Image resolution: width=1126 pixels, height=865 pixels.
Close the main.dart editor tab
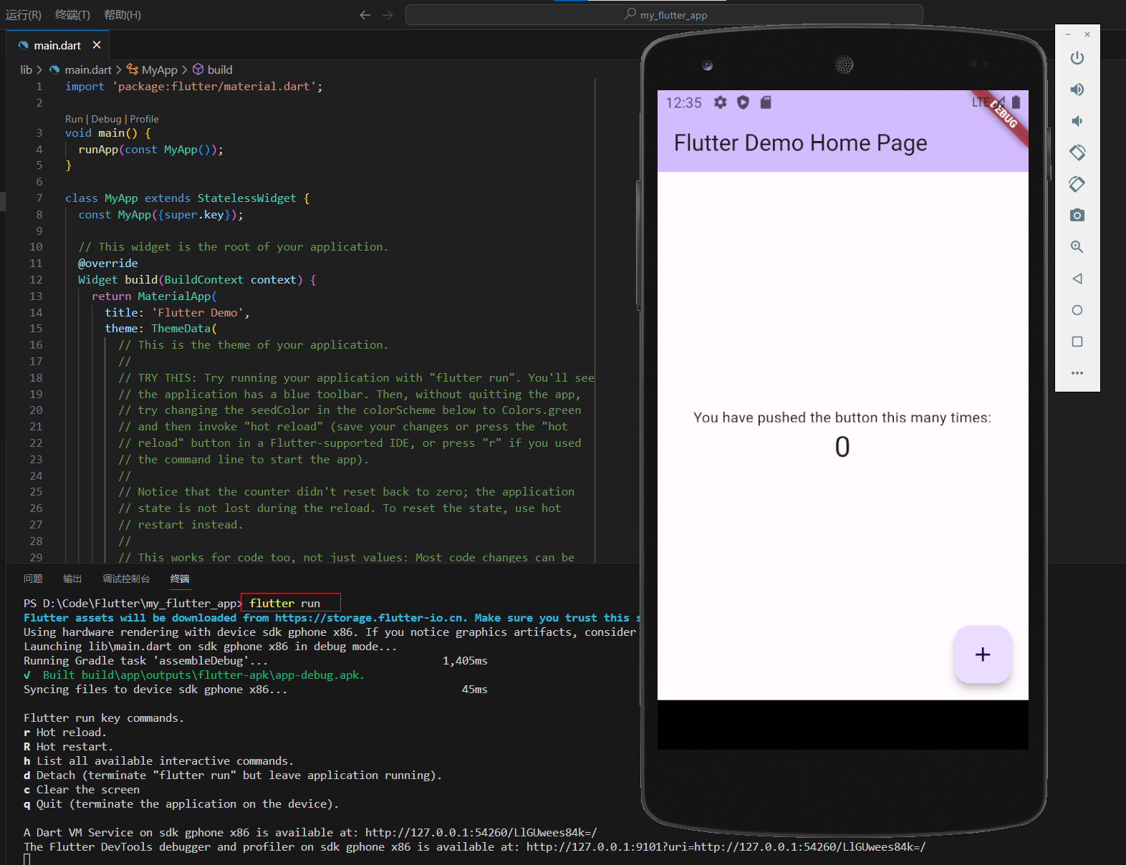[97, 45]
